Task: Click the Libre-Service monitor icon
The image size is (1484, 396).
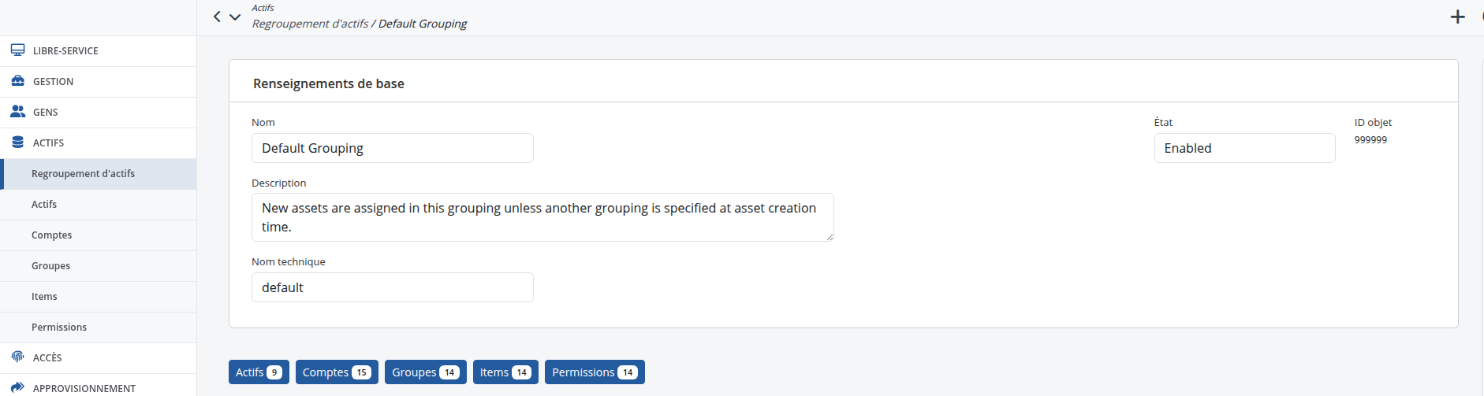Action: 17,50
